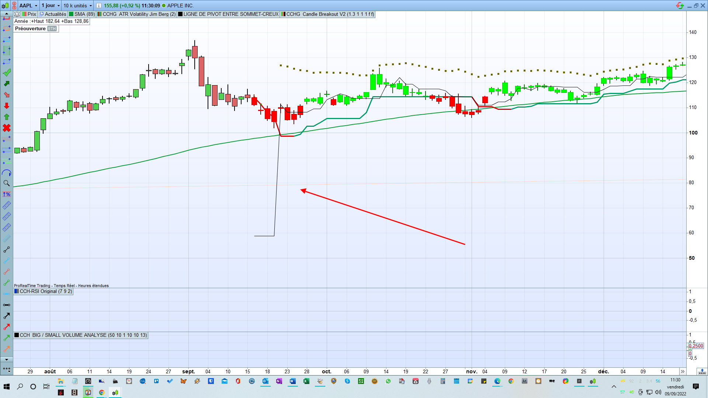Open the Actualités tab
The width and height of the screenshot is (708, 398).
(53, 14)
